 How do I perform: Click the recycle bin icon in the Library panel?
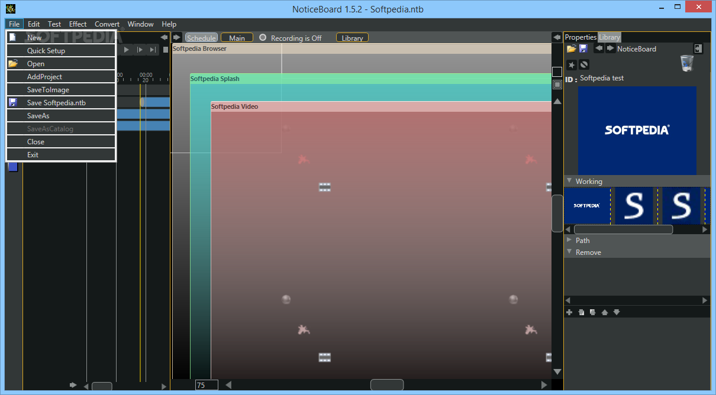click(x=687, y=63)
